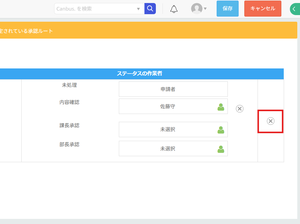The width and height of the screenshot is (300, 224).
Task: Click the Canbus. search input field
Action: coord(95,9)
